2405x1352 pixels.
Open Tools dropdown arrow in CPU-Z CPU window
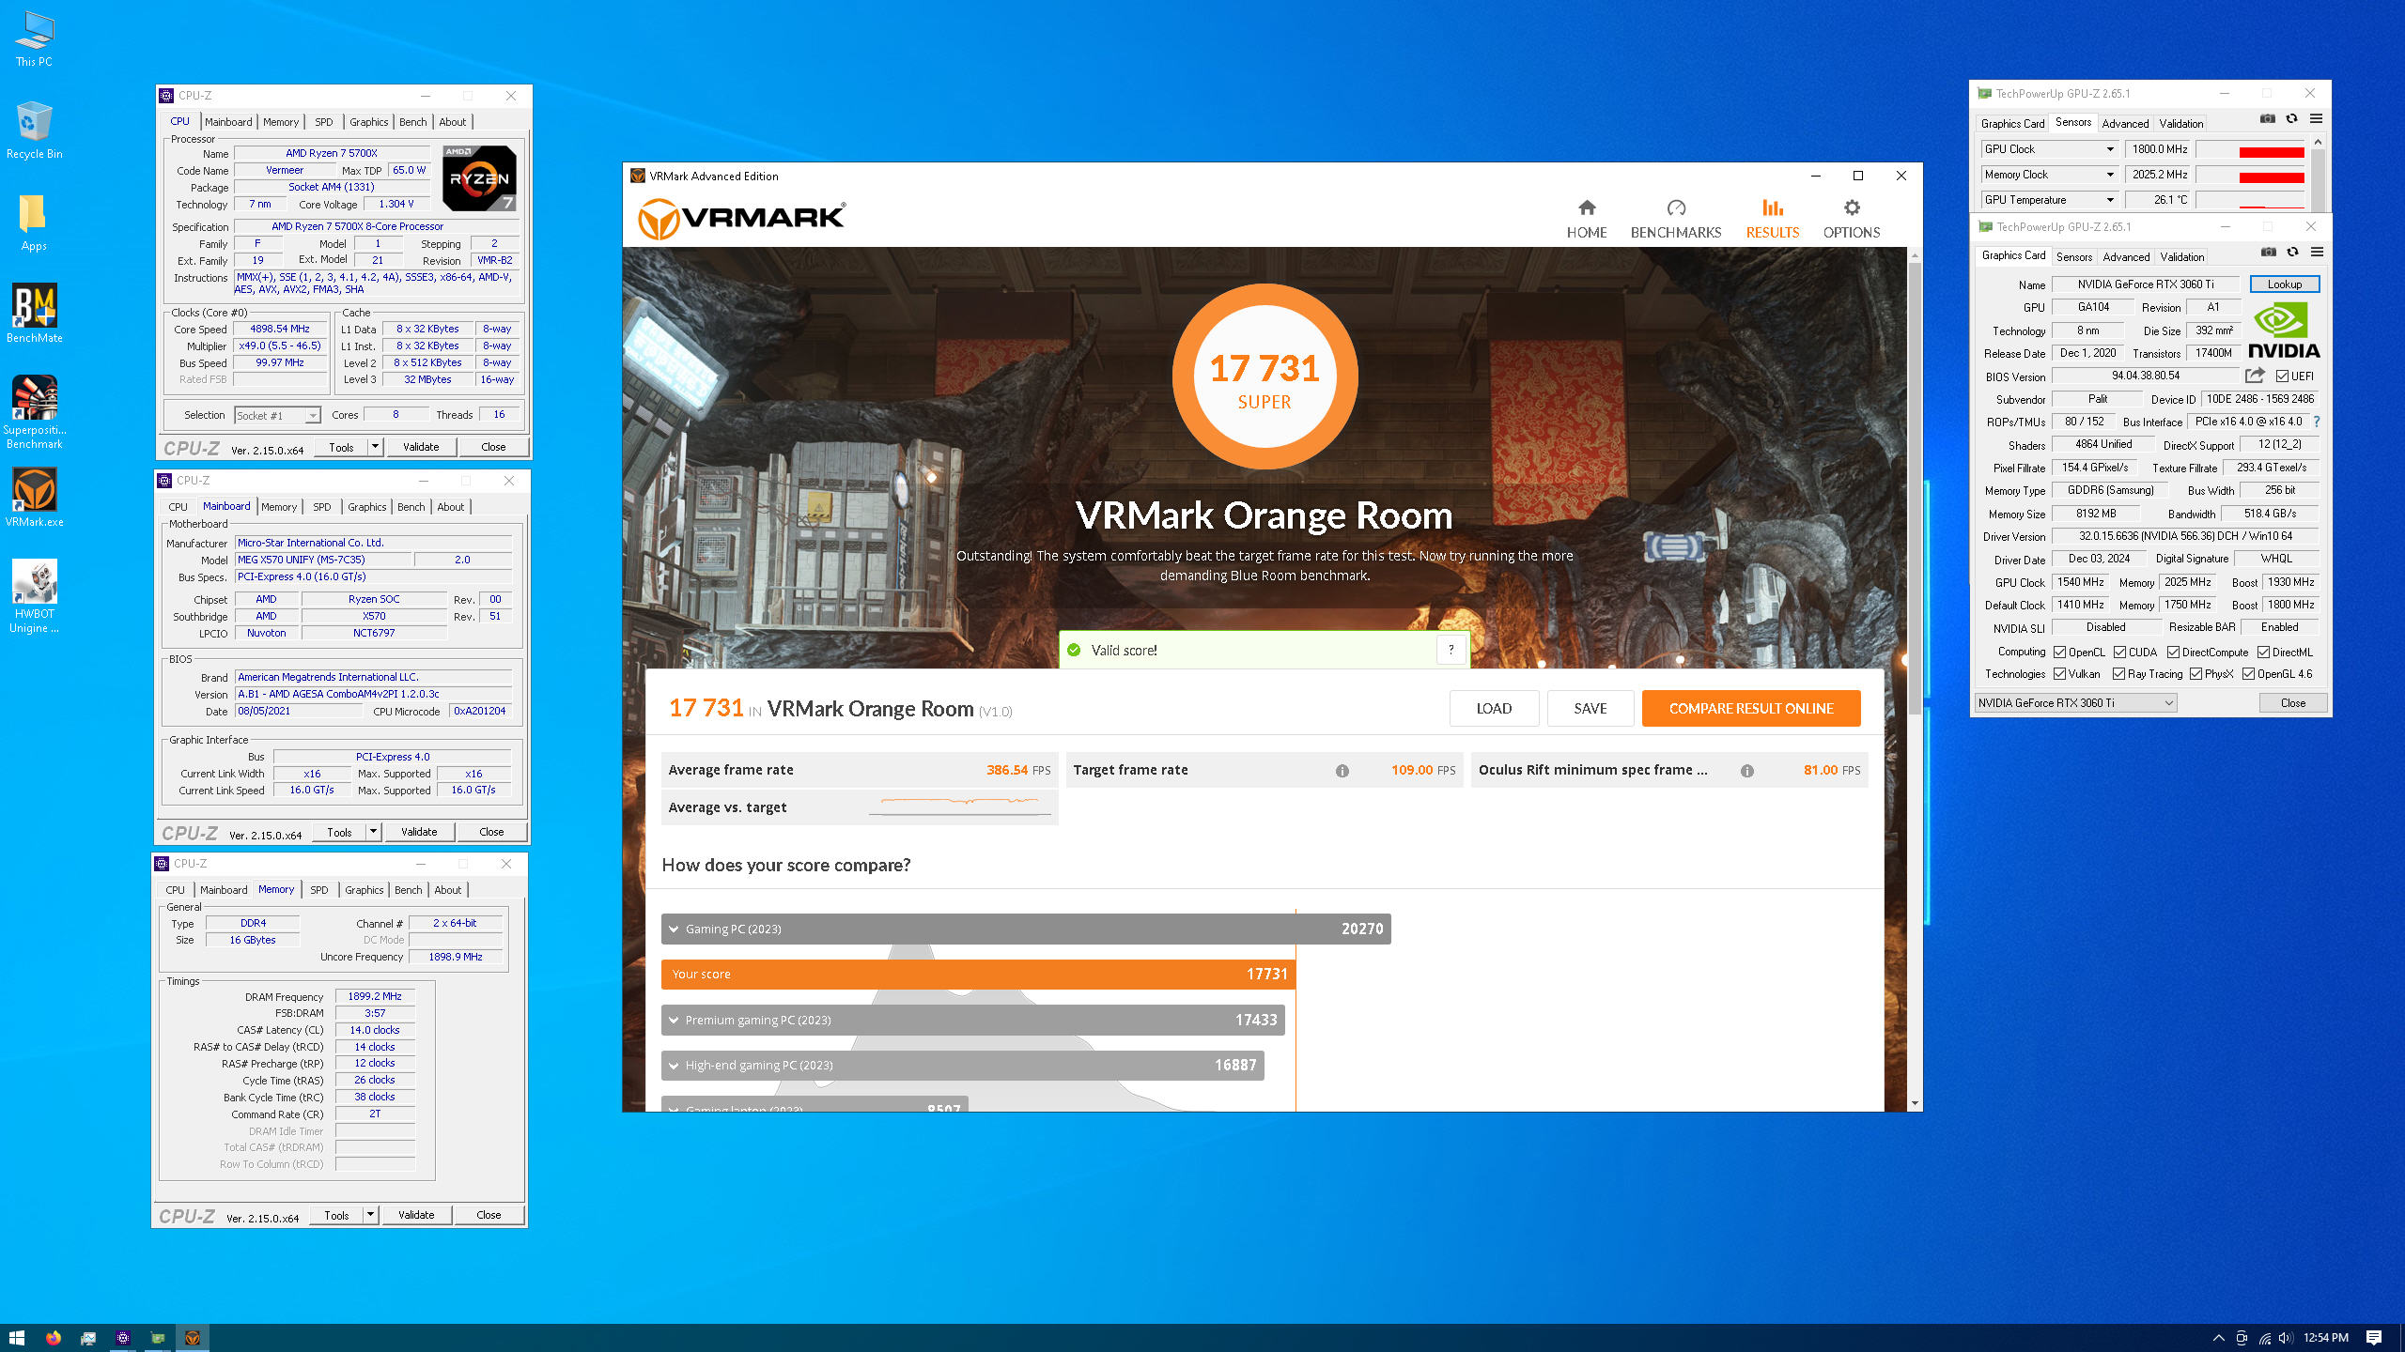(x=375, y=447)
